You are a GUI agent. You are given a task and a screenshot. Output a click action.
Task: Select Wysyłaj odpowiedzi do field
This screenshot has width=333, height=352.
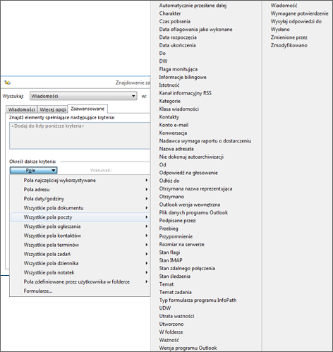296,21
